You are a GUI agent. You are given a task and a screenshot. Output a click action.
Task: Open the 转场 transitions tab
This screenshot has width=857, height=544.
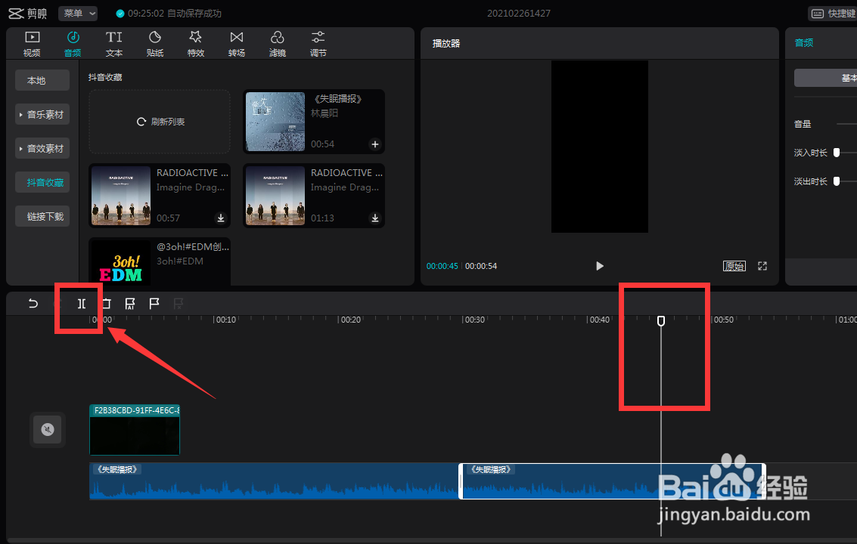click(x=237, y=44)
